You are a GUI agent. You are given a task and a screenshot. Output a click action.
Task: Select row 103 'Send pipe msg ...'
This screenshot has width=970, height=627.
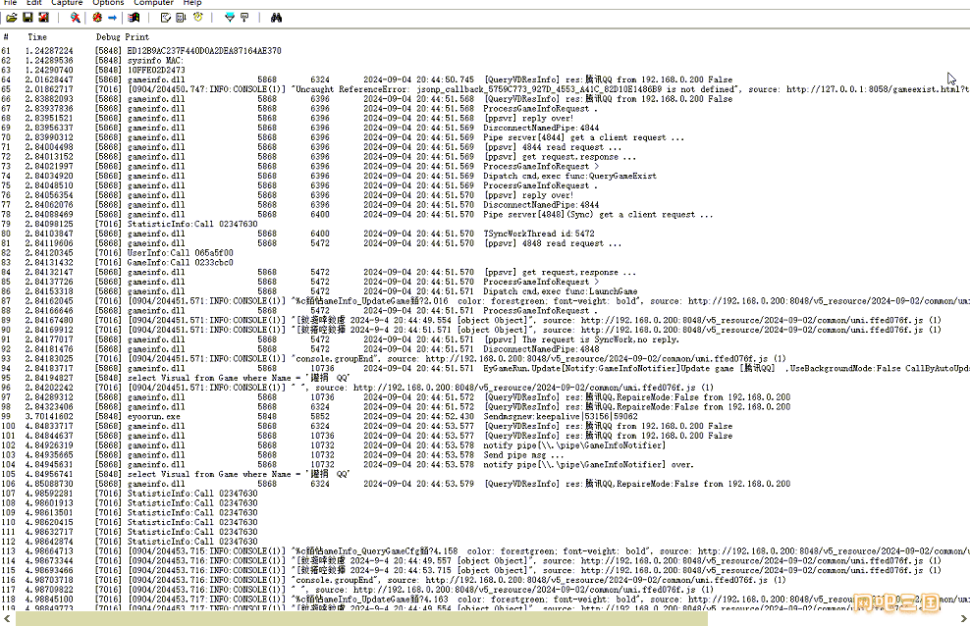pyautogui.click(x=485, y=454)
